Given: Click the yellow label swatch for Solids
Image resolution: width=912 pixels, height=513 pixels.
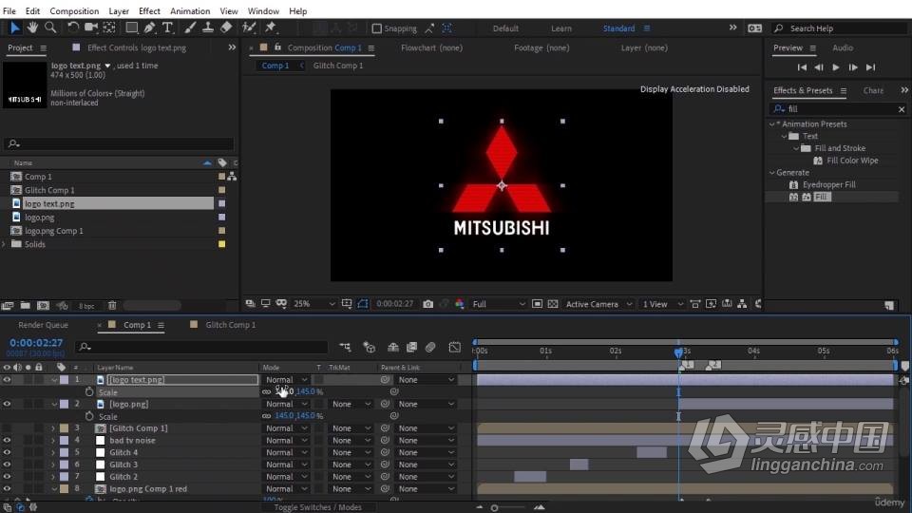Looking at the screenshot, I should (x=221, y=244).
